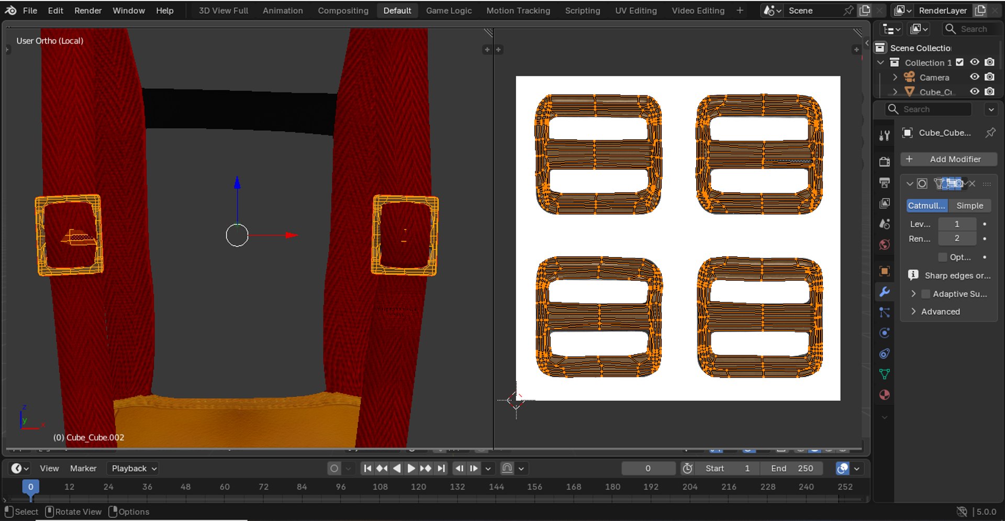The height and width of the screenshot is (521, 1005).
Task: Pin the Cube_Cube properties context
Action: pos(990,132)
